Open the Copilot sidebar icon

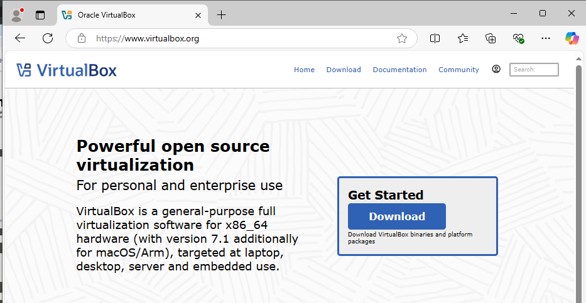572,38
